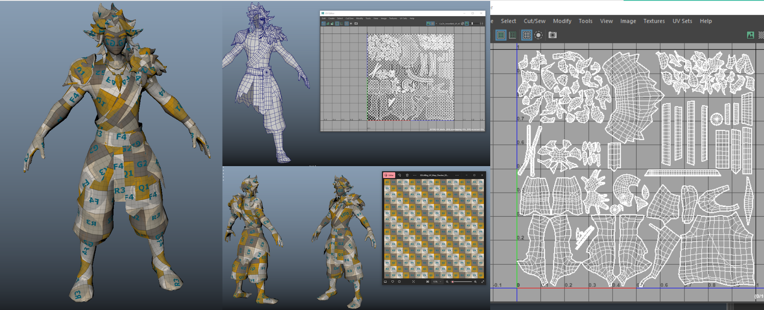
Task: Toggle the grid display icon in large UV editor
Action: click(527, 35)
